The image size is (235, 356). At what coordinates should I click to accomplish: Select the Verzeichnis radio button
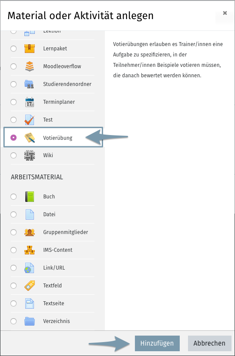(13, 321)
